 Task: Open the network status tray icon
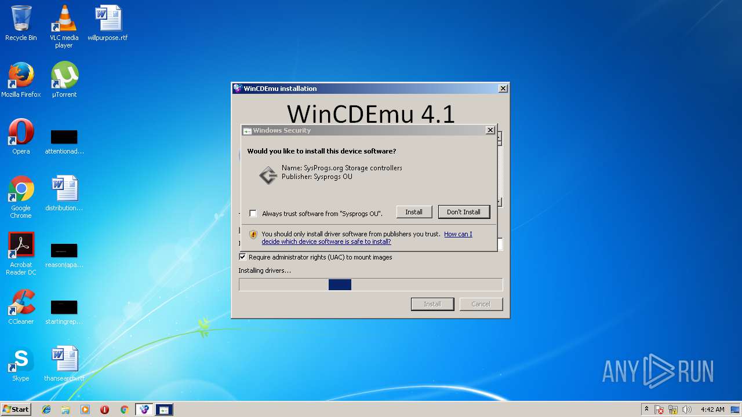[673, 410]
